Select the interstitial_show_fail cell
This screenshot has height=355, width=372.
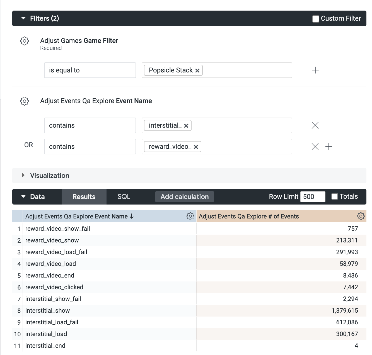click(110, 299)
